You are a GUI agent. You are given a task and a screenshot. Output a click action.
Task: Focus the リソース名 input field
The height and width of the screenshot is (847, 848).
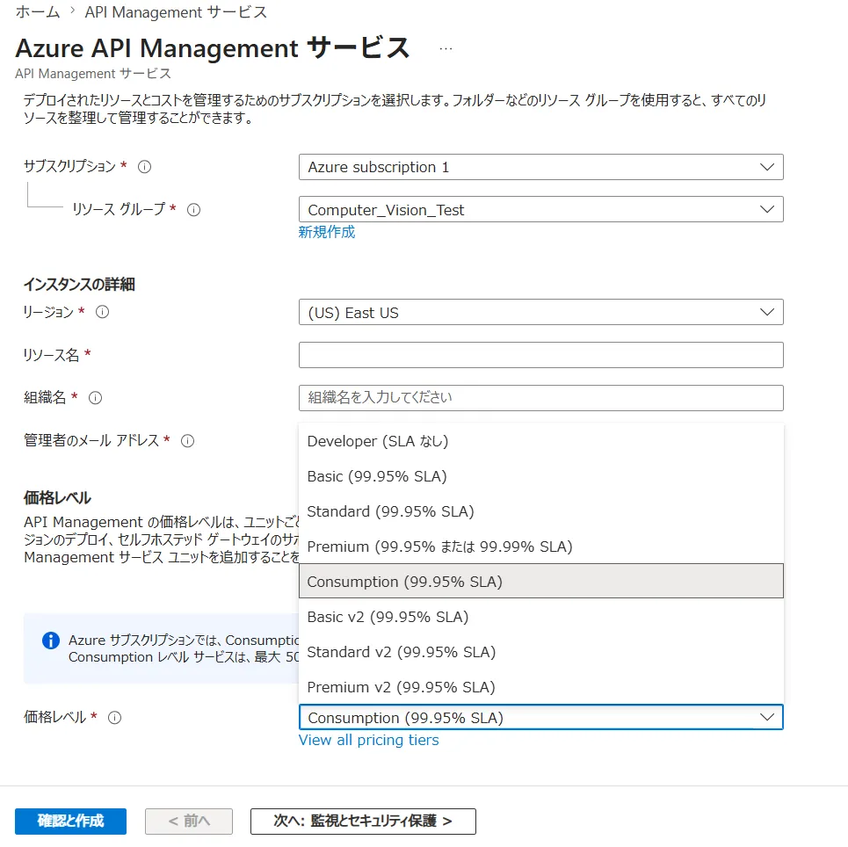pyautogui.click(x=540, y=355)
